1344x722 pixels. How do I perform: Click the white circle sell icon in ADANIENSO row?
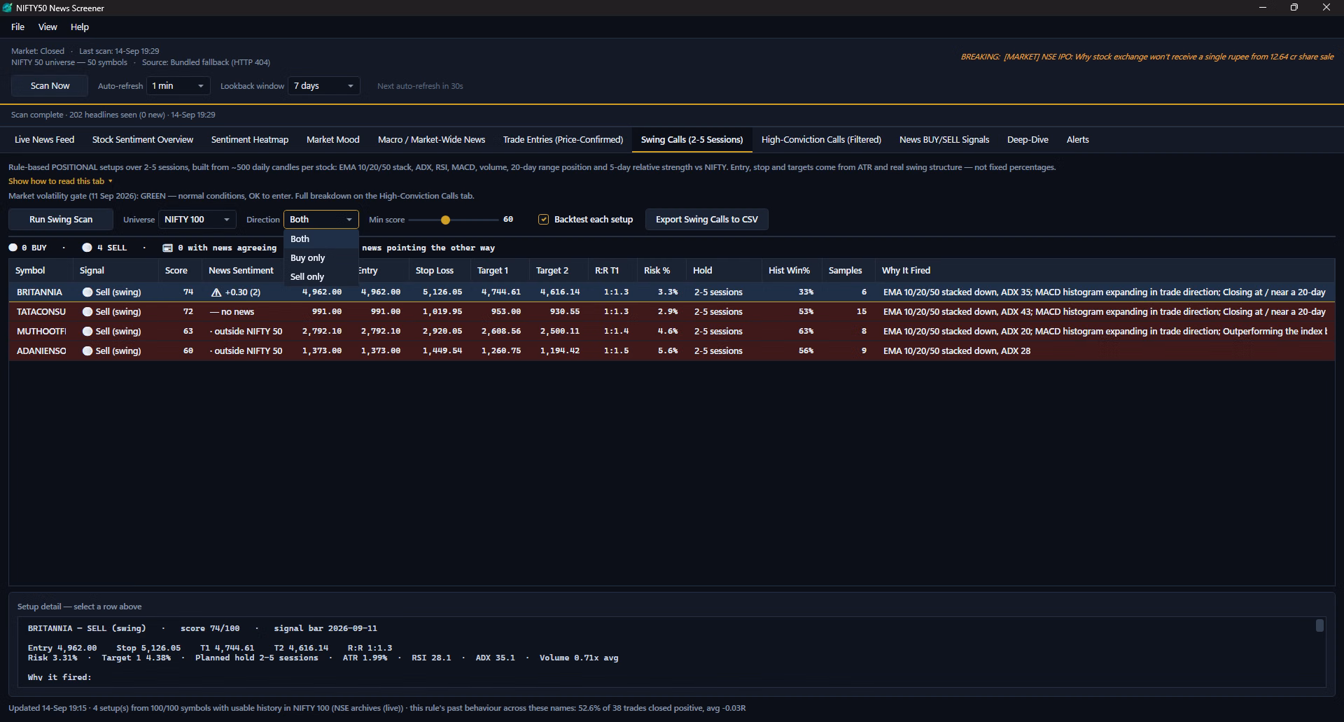[x=87, y=351]
